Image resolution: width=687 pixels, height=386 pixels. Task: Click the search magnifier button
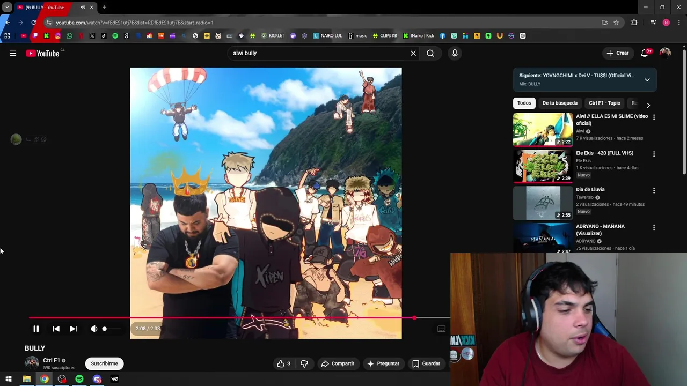pos(430,53)
